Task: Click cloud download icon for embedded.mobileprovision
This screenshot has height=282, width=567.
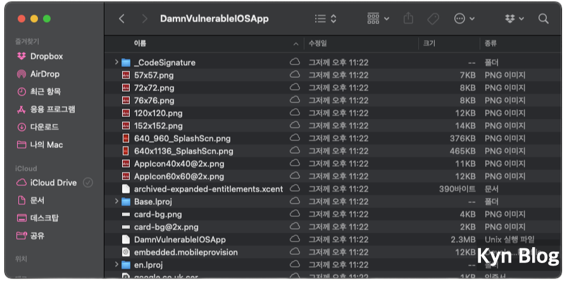Action: [x=295, y=252]
